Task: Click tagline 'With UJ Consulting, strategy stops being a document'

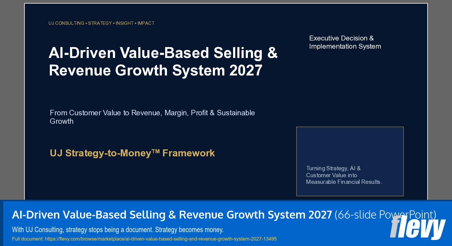Action: [x=118, y=230]
